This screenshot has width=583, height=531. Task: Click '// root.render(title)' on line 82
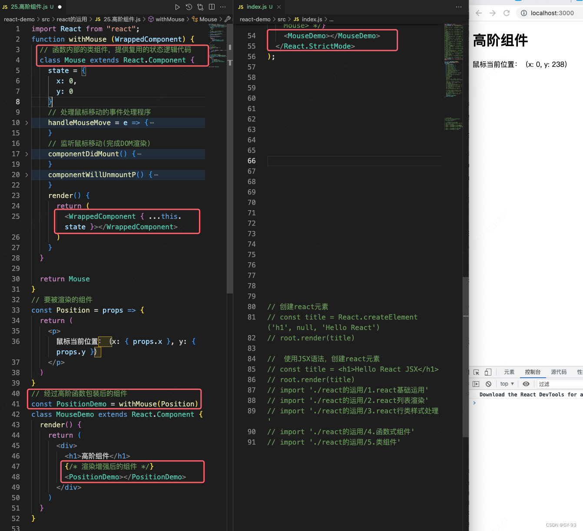311,338
